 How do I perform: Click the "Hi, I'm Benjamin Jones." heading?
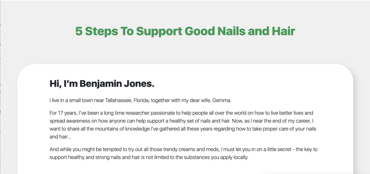(102, 84)
